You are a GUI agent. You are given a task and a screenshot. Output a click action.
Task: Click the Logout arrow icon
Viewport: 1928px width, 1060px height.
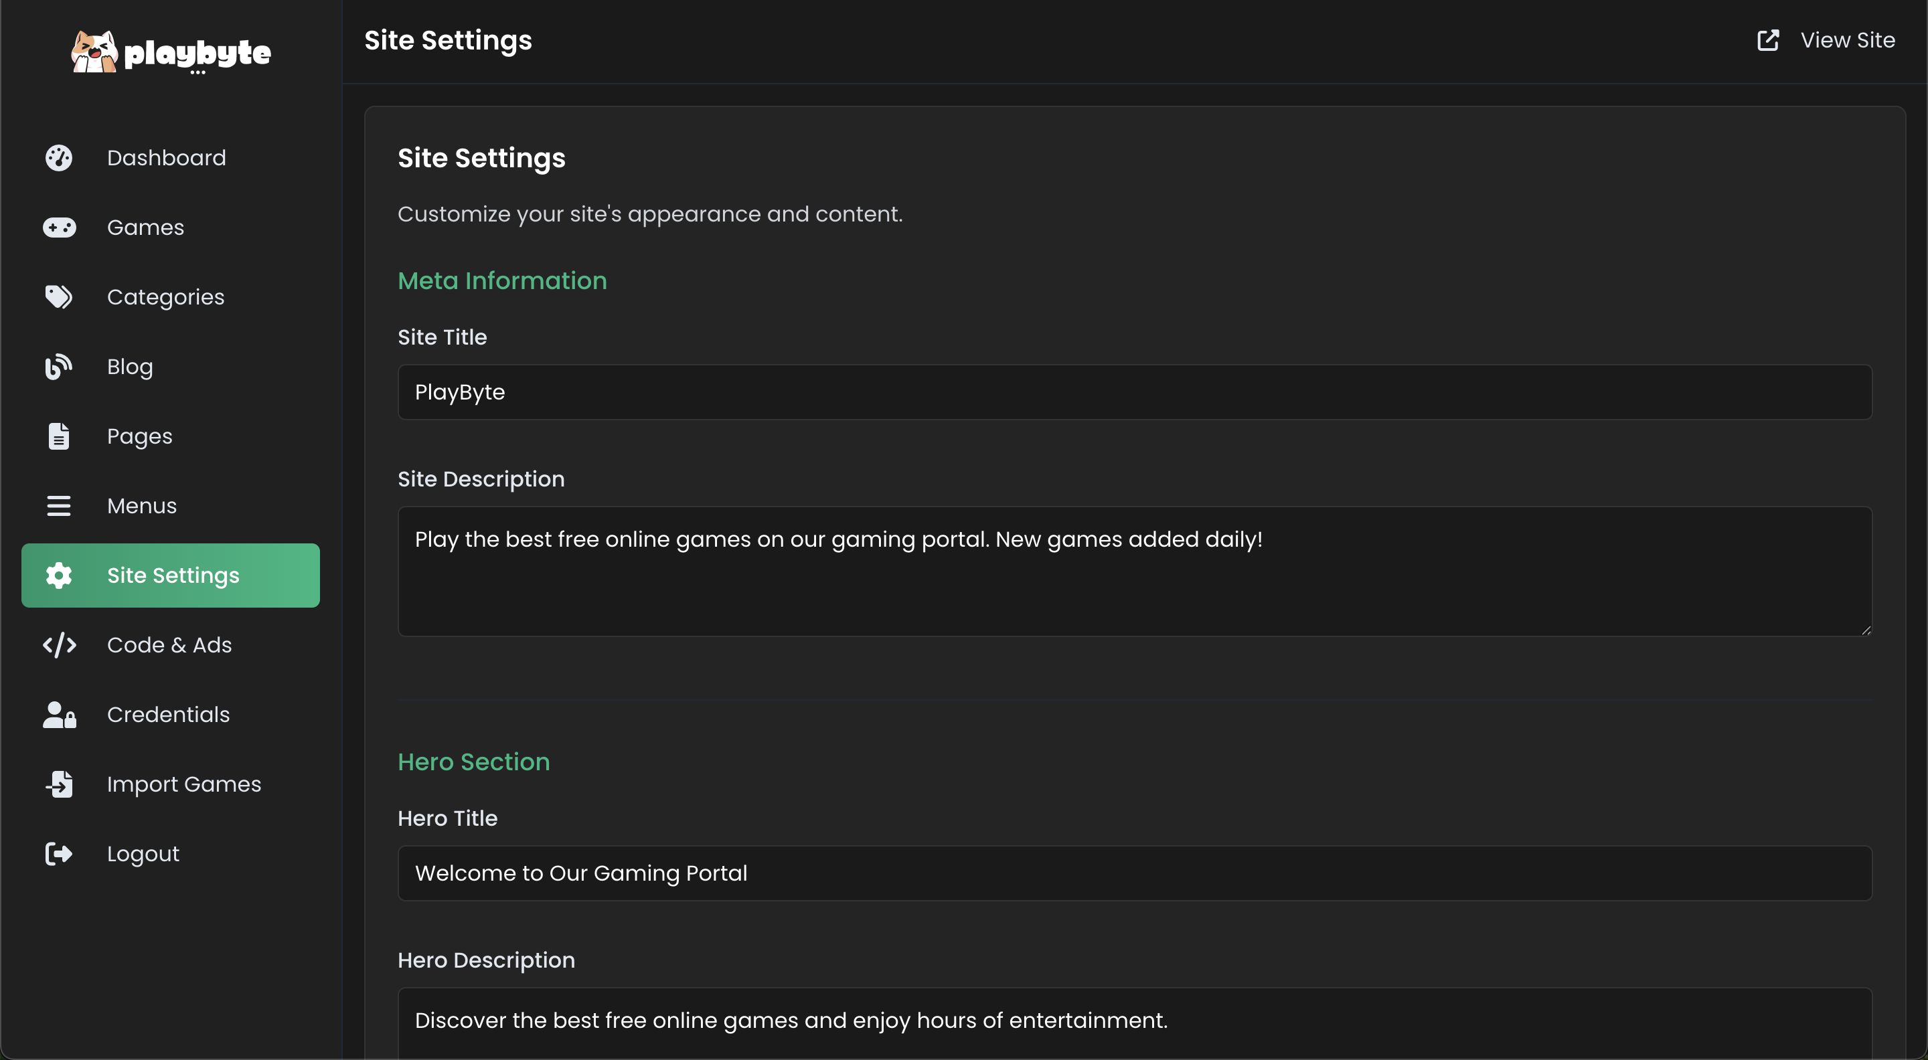59,853
